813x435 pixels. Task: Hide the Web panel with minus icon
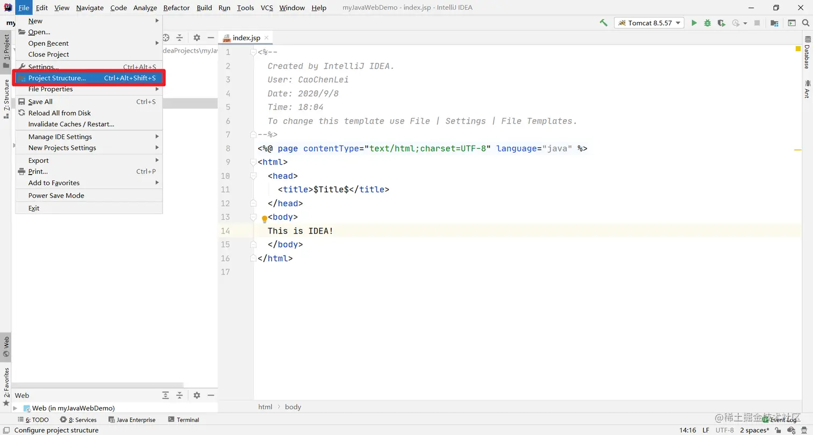coord(211,395)
